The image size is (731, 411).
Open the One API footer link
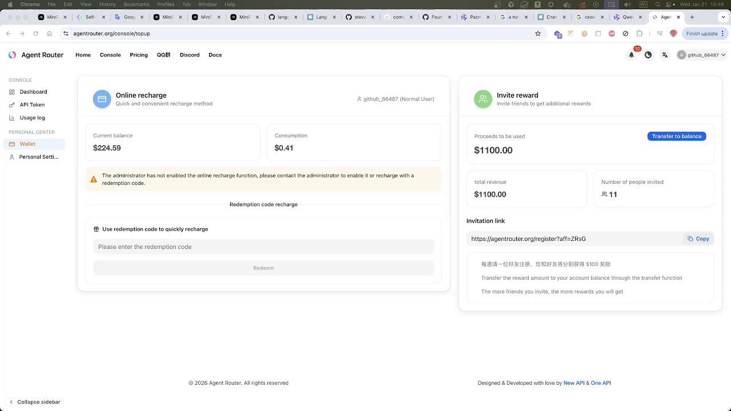601,383
